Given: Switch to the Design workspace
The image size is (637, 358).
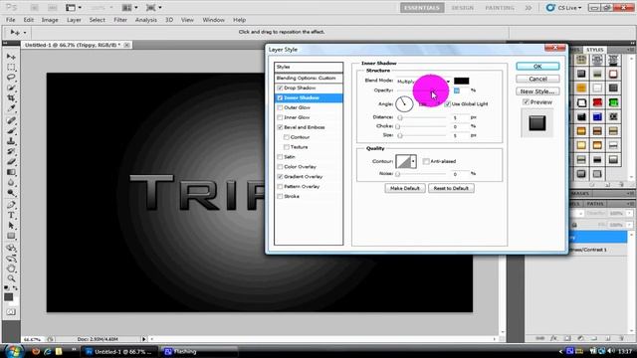Looking at the screenshot, I should [x=462, y=8].
